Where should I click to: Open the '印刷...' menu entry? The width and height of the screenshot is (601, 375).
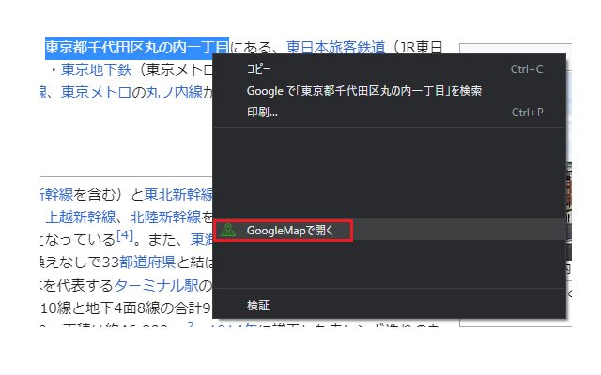390,112
